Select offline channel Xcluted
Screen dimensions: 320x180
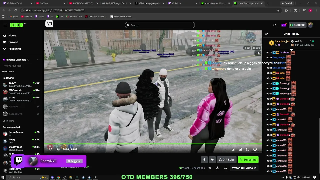tap(21, 107)
